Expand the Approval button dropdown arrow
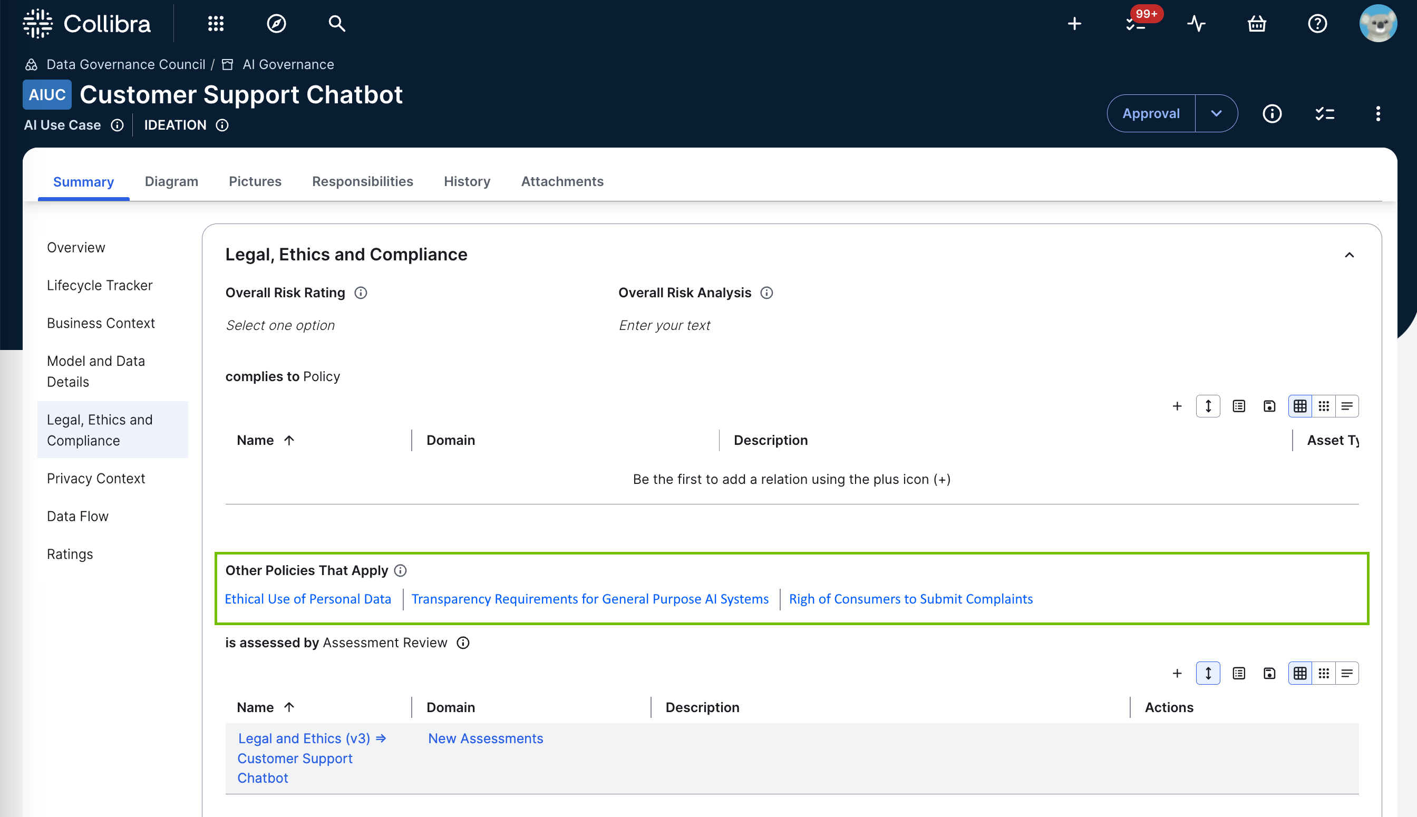The image size is (1417, 817). [x=1216, y=113]
